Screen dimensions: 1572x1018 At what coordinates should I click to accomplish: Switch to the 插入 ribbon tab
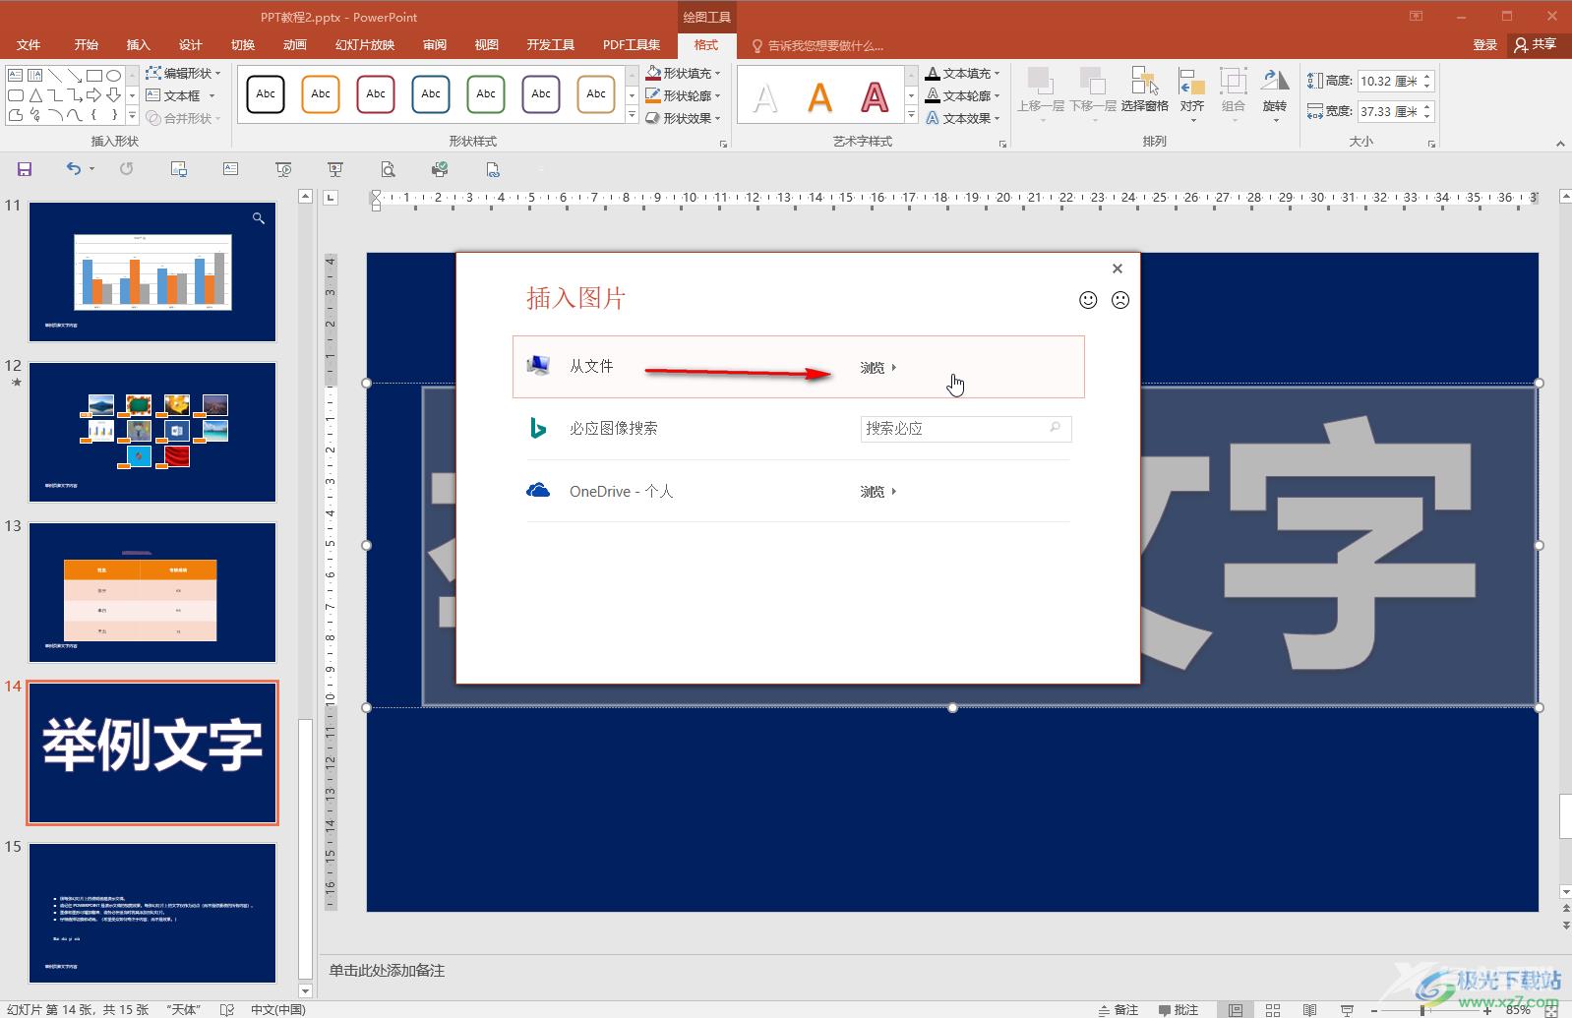click(139, 45)
